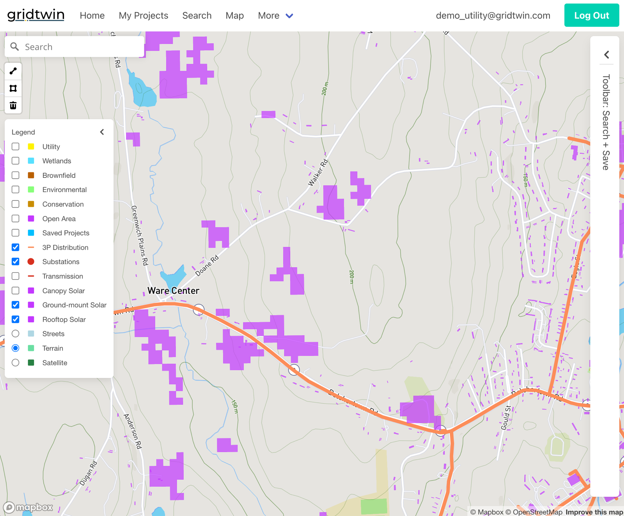Show the Saved Projects layer
The image size is (624, 516).
click(x=16, y=233)
